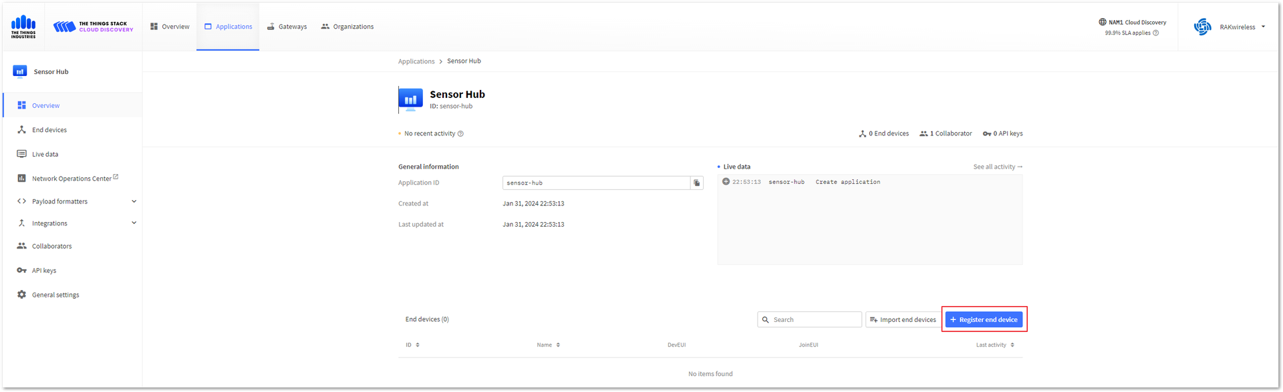Click the DevEUI column header
Image resolution: width=1283 pixels, height=392 pixels.
676,345
